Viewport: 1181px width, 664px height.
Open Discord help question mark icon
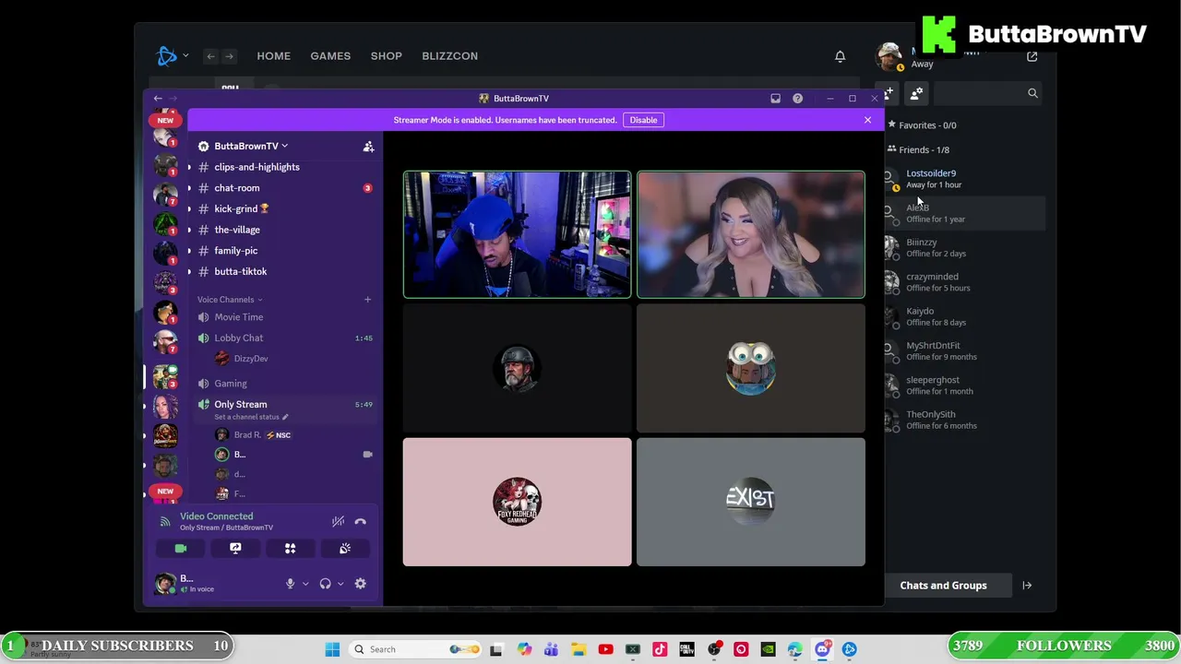(x=797, y=99)
